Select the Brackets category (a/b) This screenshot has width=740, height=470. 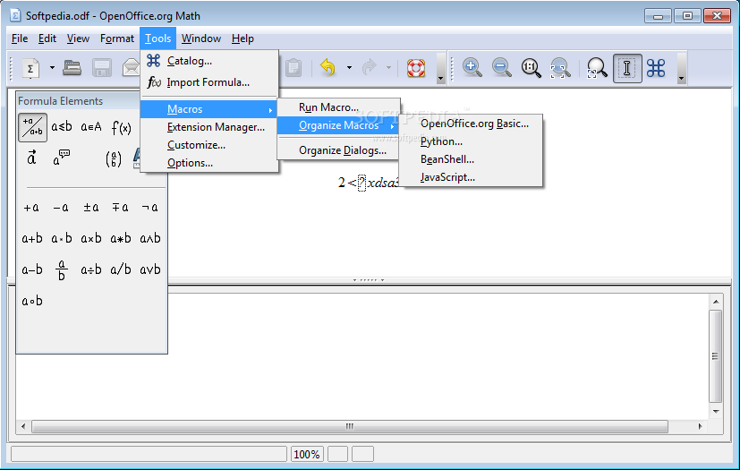(x=114, y=158)
